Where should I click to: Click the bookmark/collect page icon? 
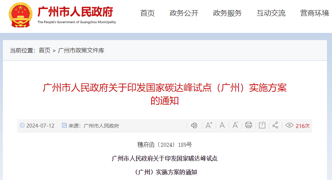[262, 125]
